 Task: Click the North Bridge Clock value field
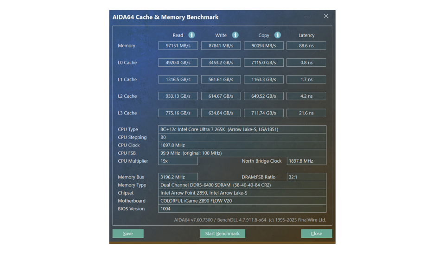[x=306, y=161]
